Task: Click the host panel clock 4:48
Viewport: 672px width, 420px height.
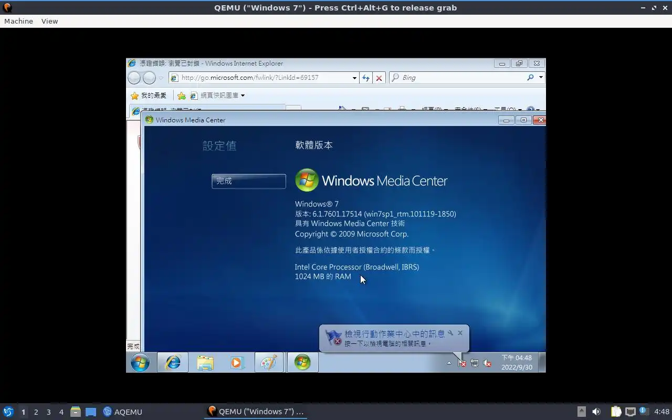Action: pos(661,412)
